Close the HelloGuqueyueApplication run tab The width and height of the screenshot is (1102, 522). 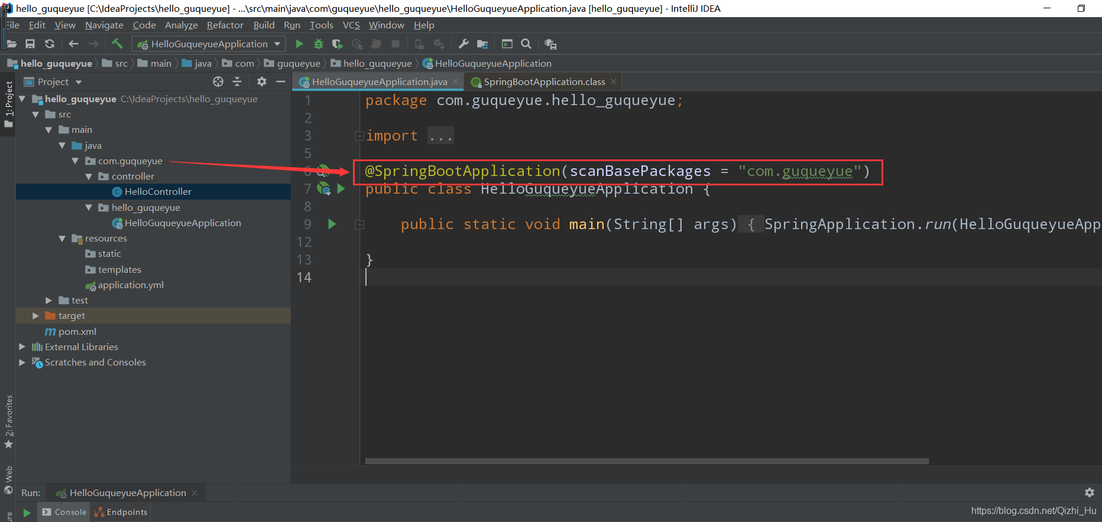click(x=195, y=492)
